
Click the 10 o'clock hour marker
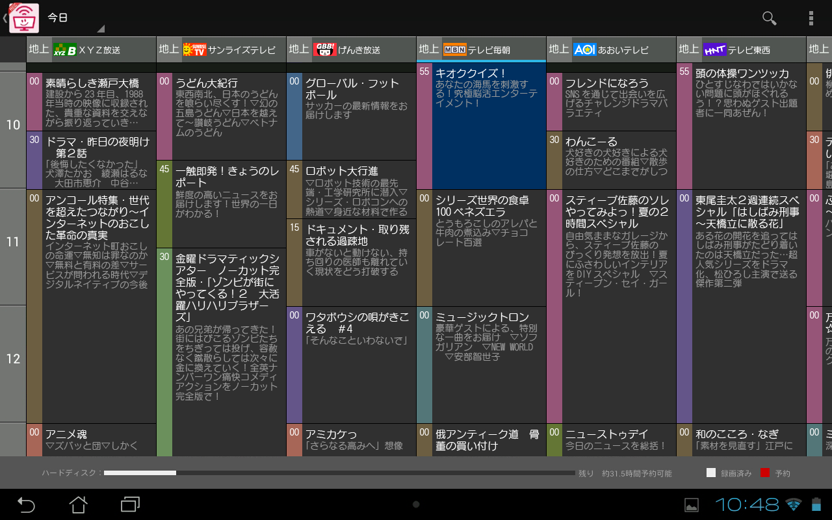(13, 125)
